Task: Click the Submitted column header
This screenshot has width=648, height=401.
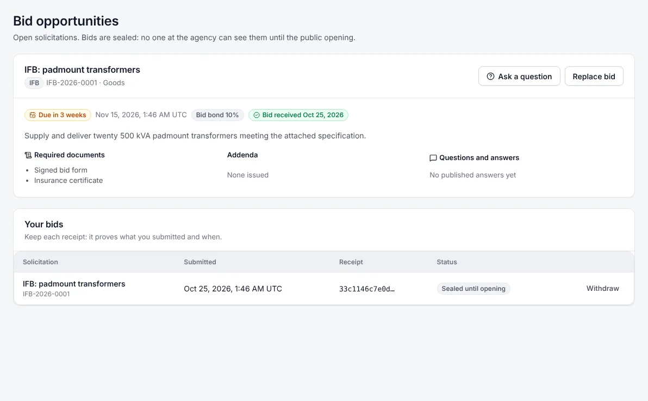Action: (200, 262)
